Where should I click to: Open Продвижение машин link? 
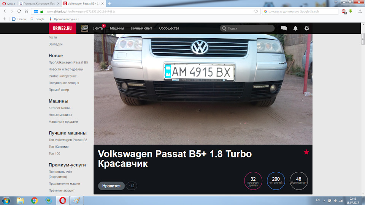(64, 184)
